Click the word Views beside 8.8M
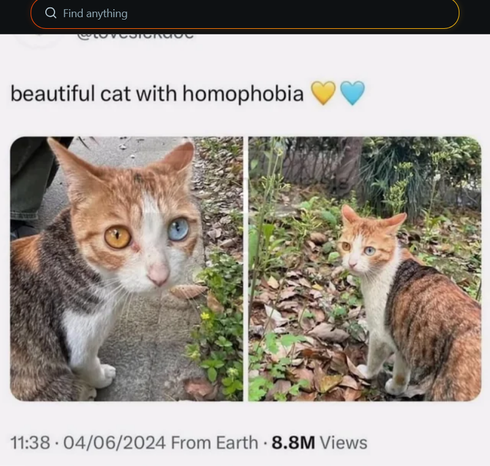Image resolution: width=490 pixels, height=466 pixels. pyautogui.click(x=344, y=443)
